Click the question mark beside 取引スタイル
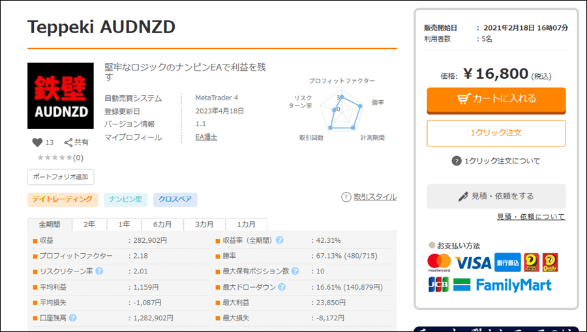The width and height of the screenshot is (587, 332). click(346, 197)
